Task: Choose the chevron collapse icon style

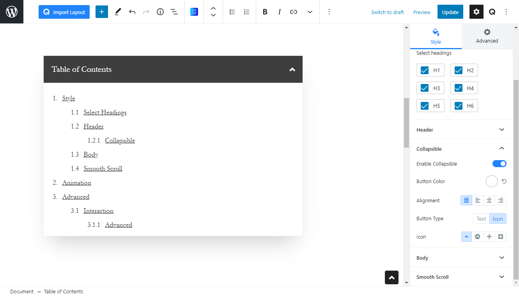Action: click(x=466, y=237)
